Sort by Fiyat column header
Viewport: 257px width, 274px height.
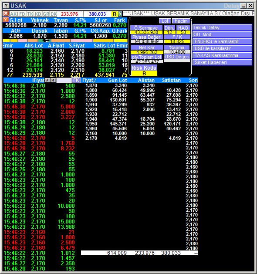click(89, 80)
